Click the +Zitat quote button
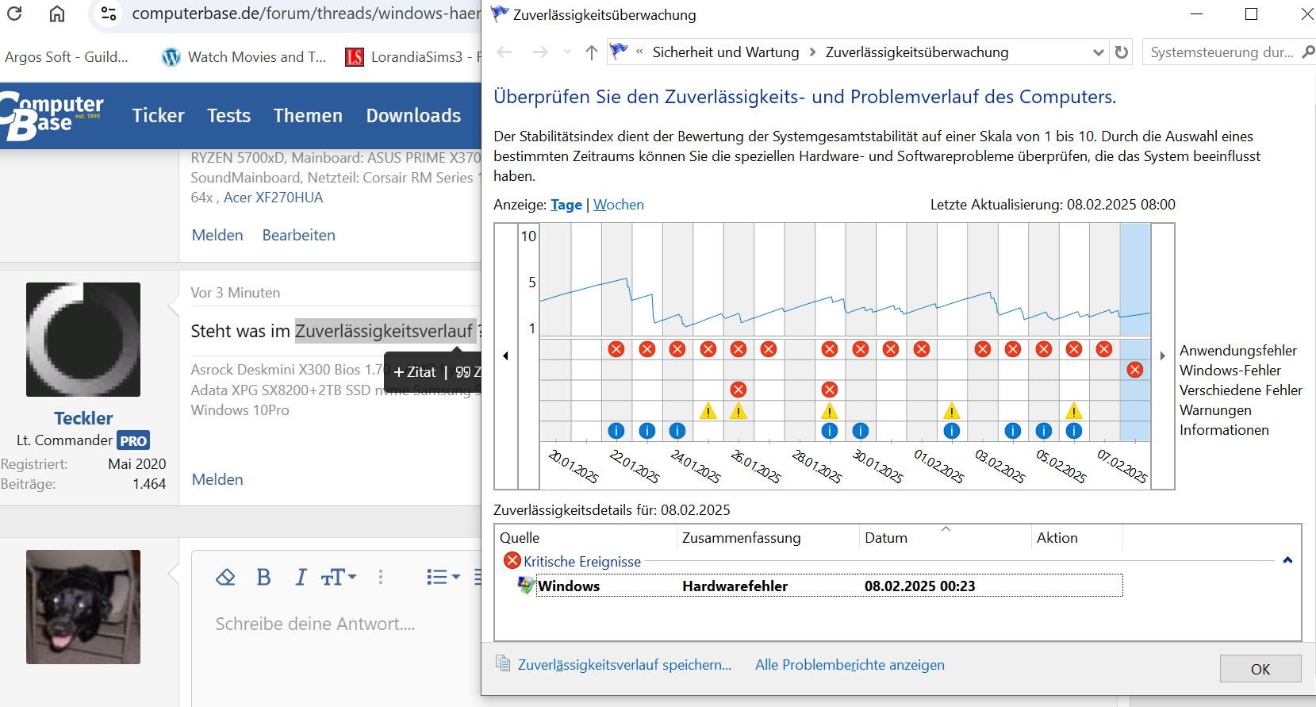This screenshot has width=1316, height=707. pos(415,372)
